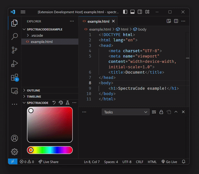This screenshot has width=199, height=174.
Task: Open Customize Layout button
Action: [147, 12]
